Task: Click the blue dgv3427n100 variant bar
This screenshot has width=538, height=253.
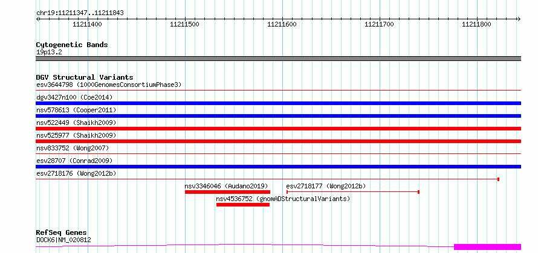Action: (x=279, y=103)
